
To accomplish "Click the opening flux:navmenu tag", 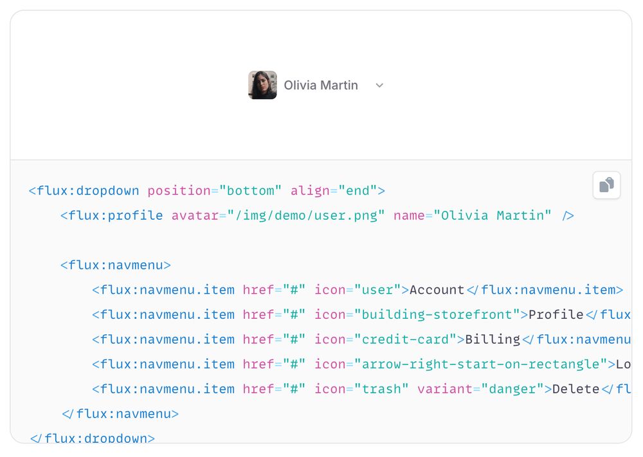I will tap(116, 265).
